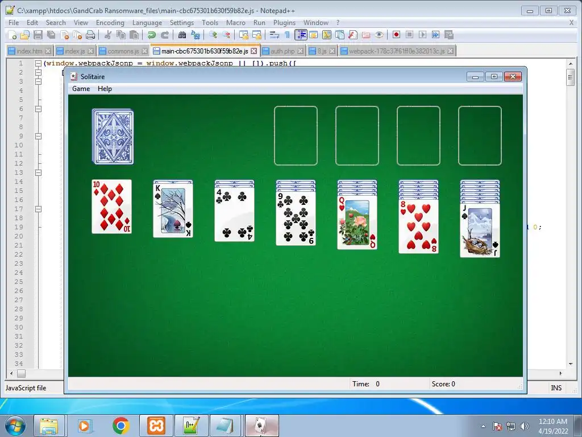The height and width of the screenshot is (437, 582).
Task: Switch to the webpack-178c37f61ff0e382013c.js tab
Action: pos(396,51)
